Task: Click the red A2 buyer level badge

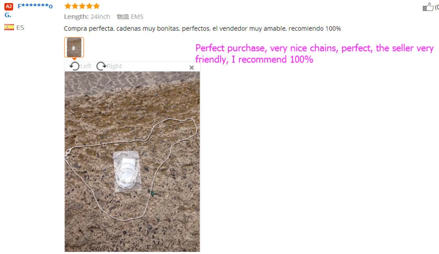Action: coord(9,7)
